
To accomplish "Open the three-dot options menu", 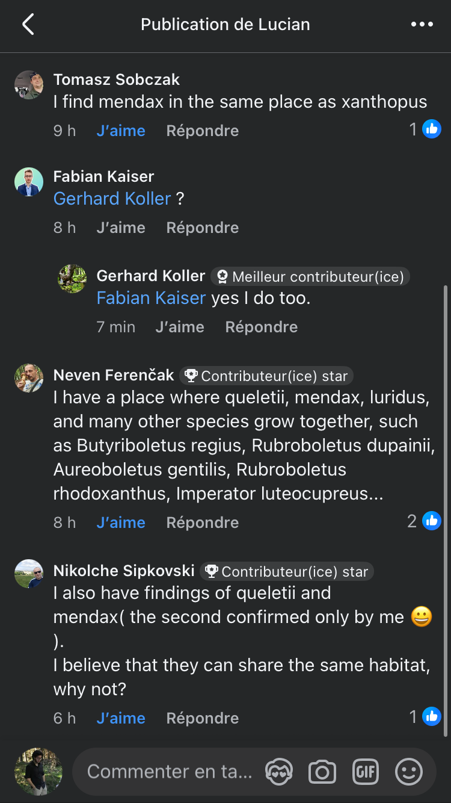I will click(x=422, y=25).
